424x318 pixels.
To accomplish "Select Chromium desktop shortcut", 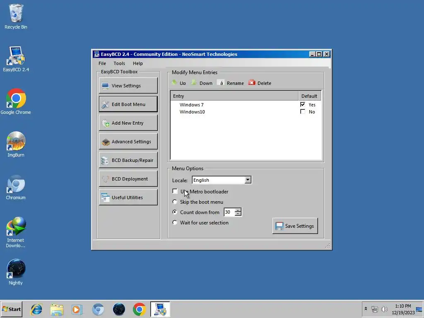I will coord(16,187).
